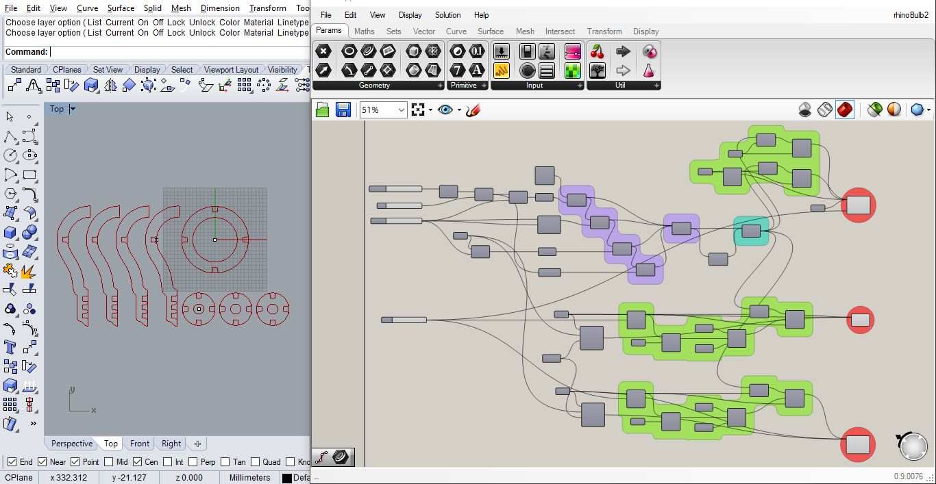The height and width of the screenshot is (484, 936).
Task: Click the cherries icon in Util panel
Action: pos(598,51)
